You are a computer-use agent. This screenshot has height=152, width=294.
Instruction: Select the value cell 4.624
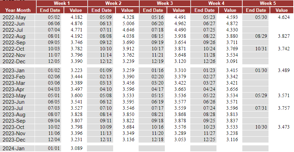[x=284, y=17]
